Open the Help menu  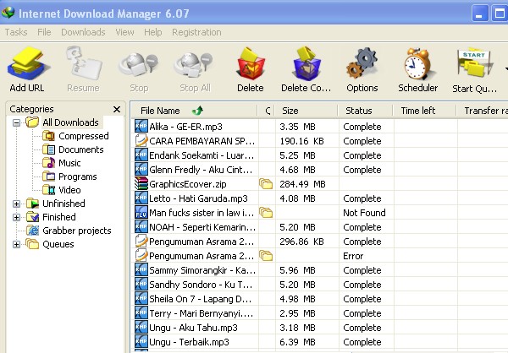[x=153, y=32]
